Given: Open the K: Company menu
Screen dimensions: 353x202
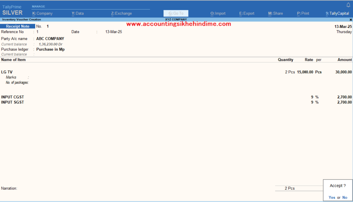Looking at the screenshot, I should tap(42, 13).
